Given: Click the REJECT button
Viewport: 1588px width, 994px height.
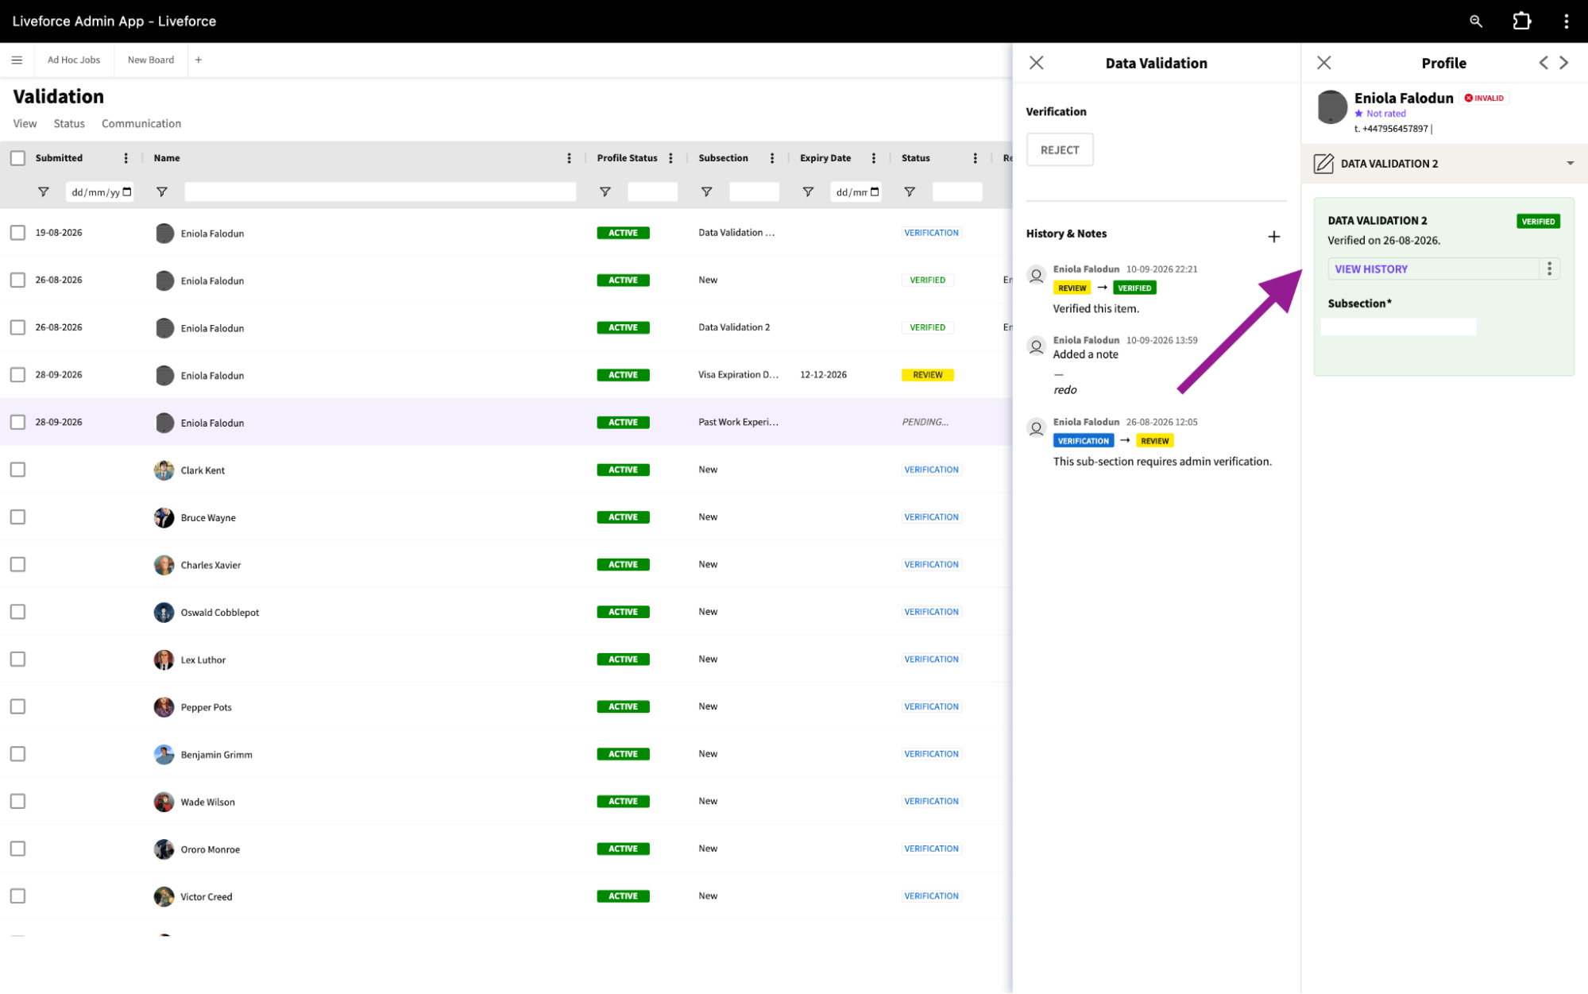Looking at the screenshot, I should click(x=1060, y=150).
